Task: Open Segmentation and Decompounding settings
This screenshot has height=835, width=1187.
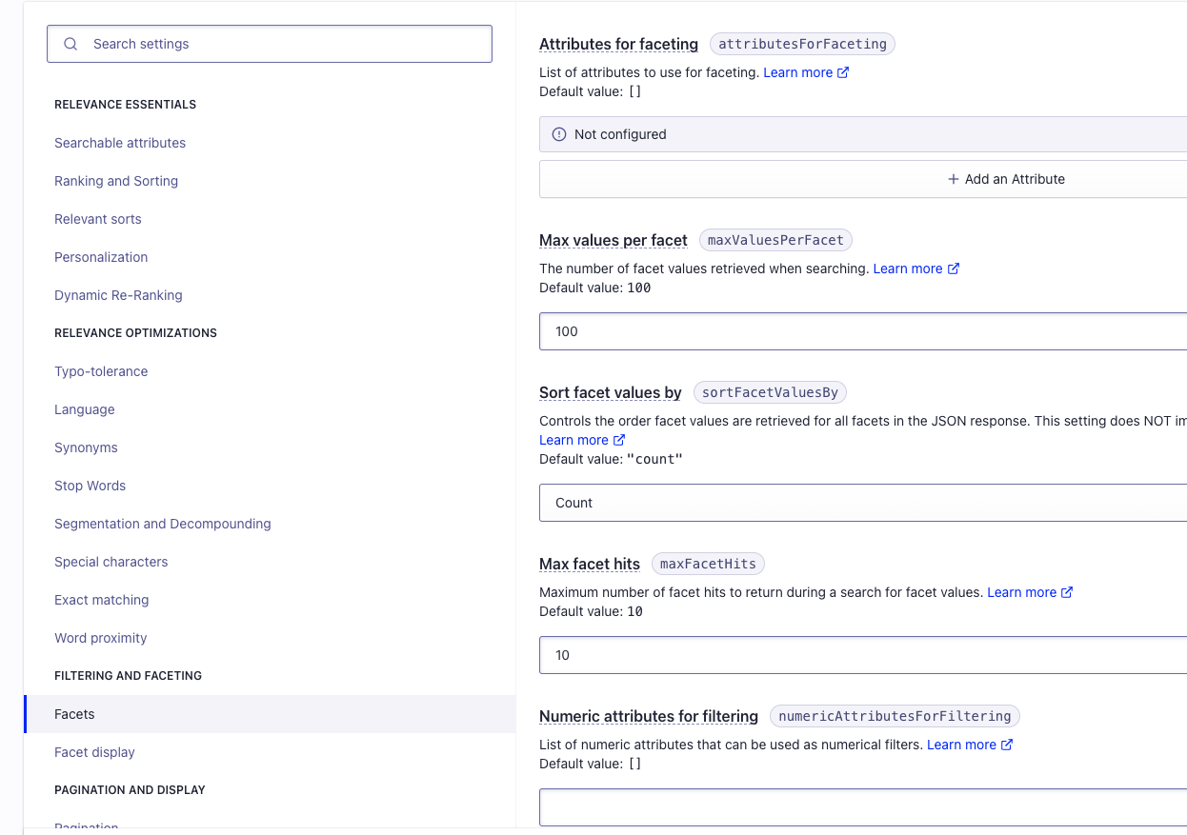Action: [x=163, y=524]
